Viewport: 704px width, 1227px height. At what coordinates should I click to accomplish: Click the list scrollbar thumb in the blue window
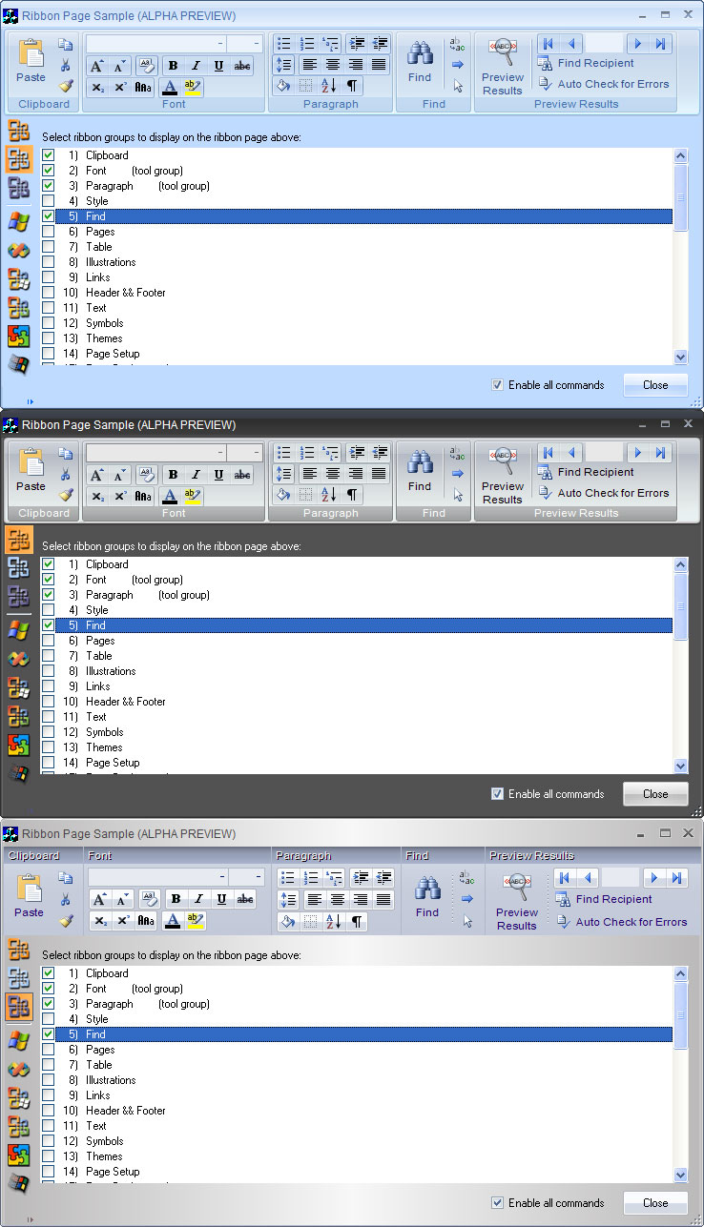tap(680, 197)
